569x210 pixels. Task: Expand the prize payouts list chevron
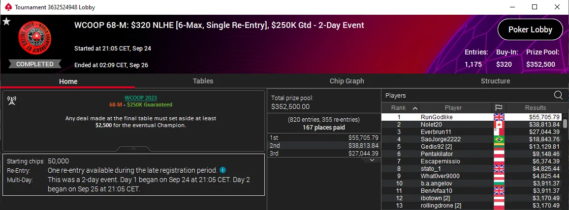[372, 160]
